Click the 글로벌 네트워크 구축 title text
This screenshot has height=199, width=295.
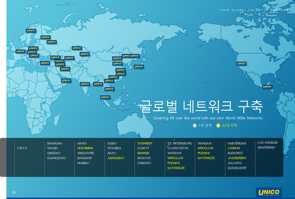tap(202, 106)
